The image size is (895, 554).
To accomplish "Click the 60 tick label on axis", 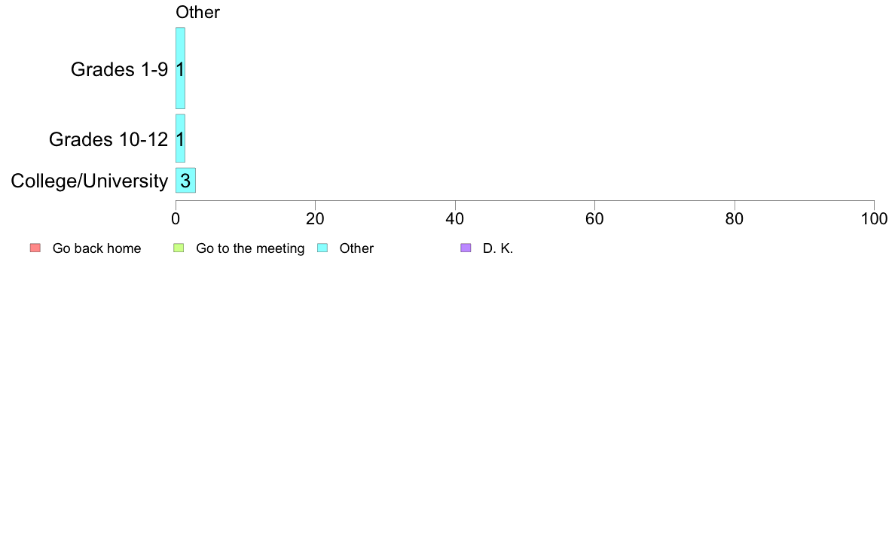I will pyautogui.click(x=594, y=218).
